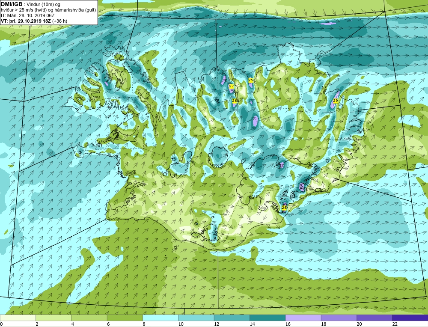Image resolution: width=428 pixels, height=327 pixels.
Task: Select the 20–22 m/s violet legend swatch
Action: pos(374,318)
